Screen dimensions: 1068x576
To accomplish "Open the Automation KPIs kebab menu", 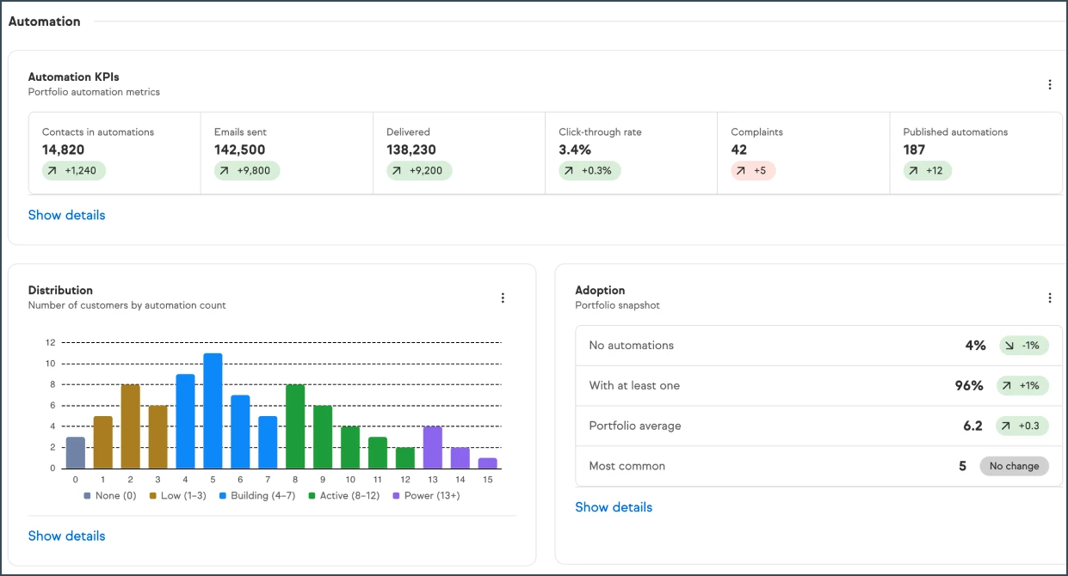I will point(1049,84).
